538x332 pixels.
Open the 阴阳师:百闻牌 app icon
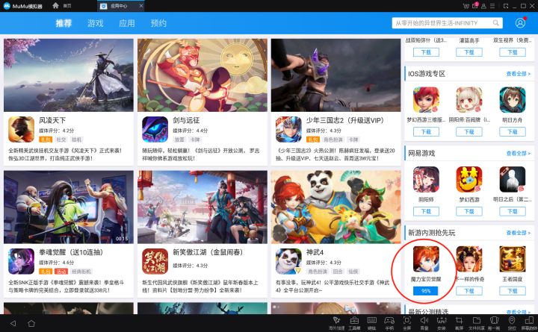[469, 100]
